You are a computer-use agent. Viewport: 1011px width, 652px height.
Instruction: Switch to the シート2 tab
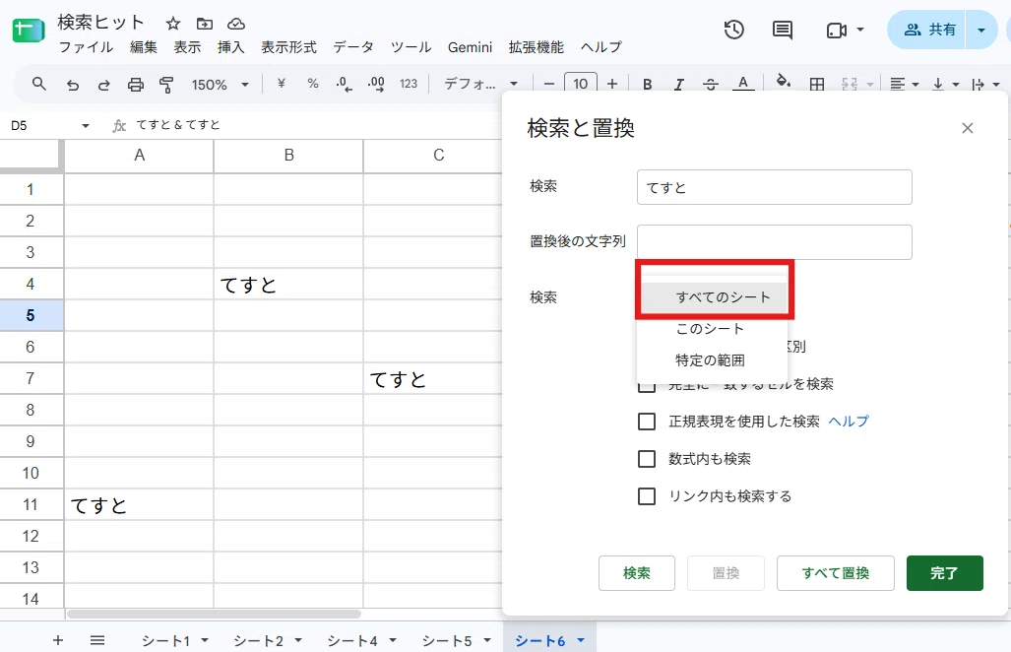pyautogui.click(x=259, y=640)
